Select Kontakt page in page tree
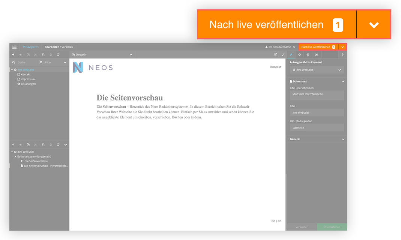 click(x=26, y=74)
